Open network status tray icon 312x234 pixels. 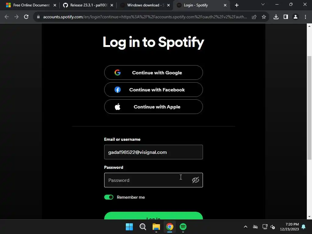pyautogui.click(x=265, y=227)
